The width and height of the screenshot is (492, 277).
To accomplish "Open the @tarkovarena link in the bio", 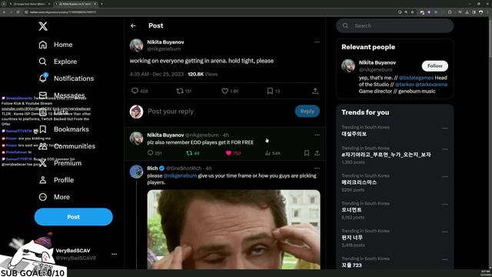I will pyautogui.click(x=431, y=85).
